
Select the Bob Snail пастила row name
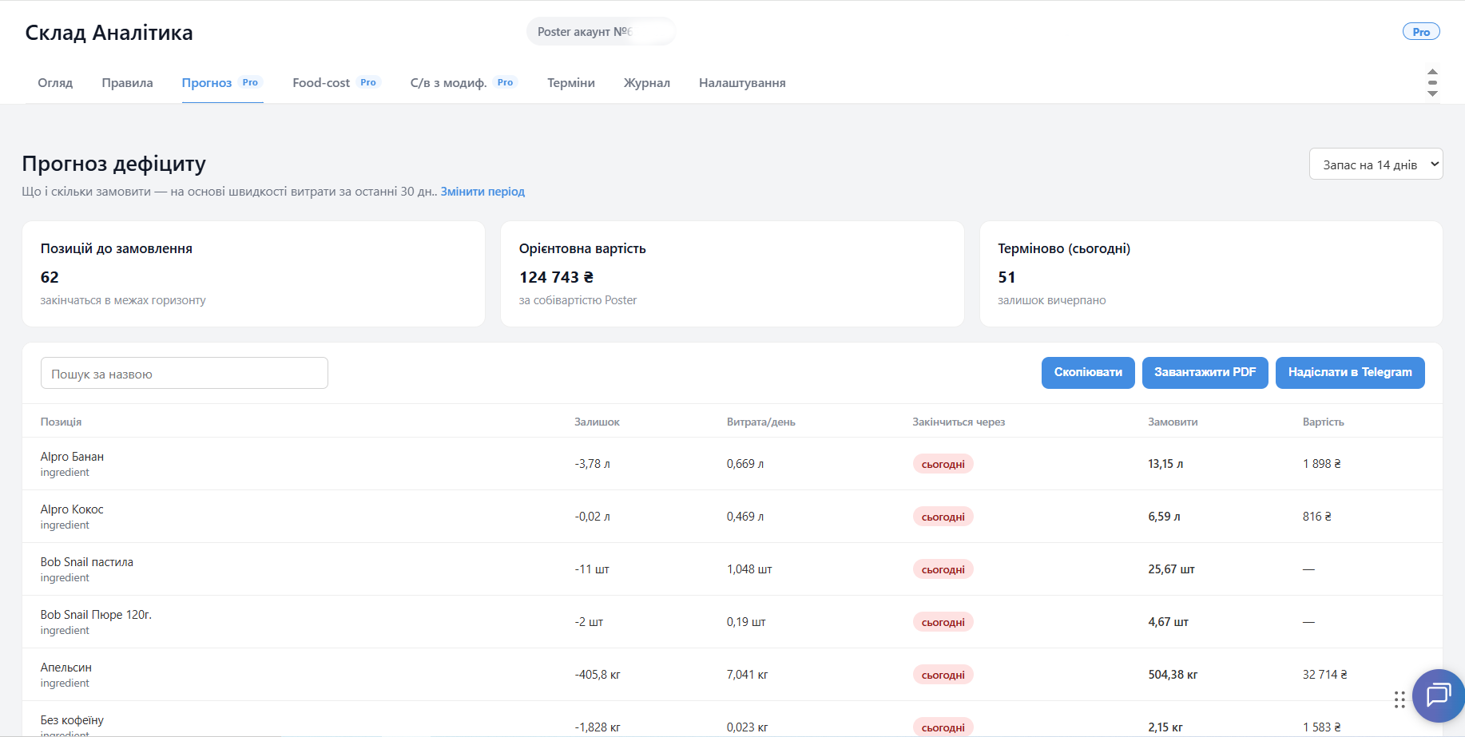point(87,562)
